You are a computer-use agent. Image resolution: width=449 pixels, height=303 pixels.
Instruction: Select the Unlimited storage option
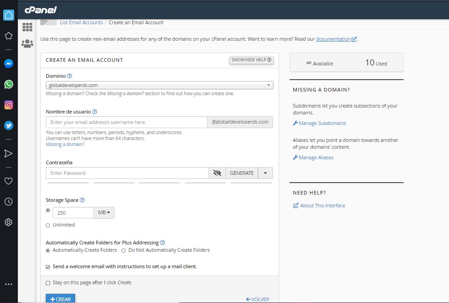coord(48,225)
